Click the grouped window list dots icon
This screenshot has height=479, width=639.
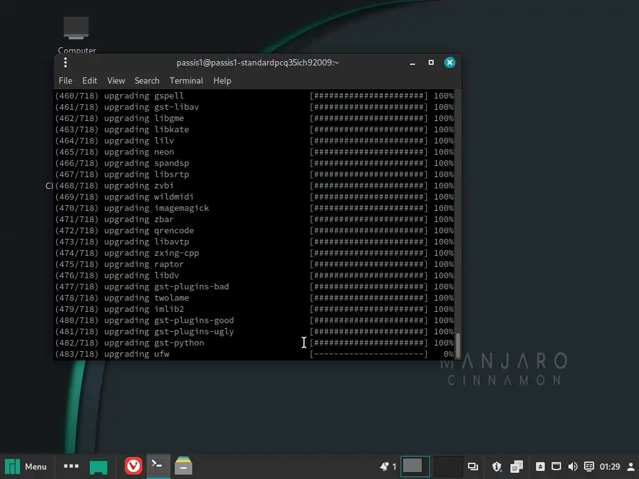71,466
